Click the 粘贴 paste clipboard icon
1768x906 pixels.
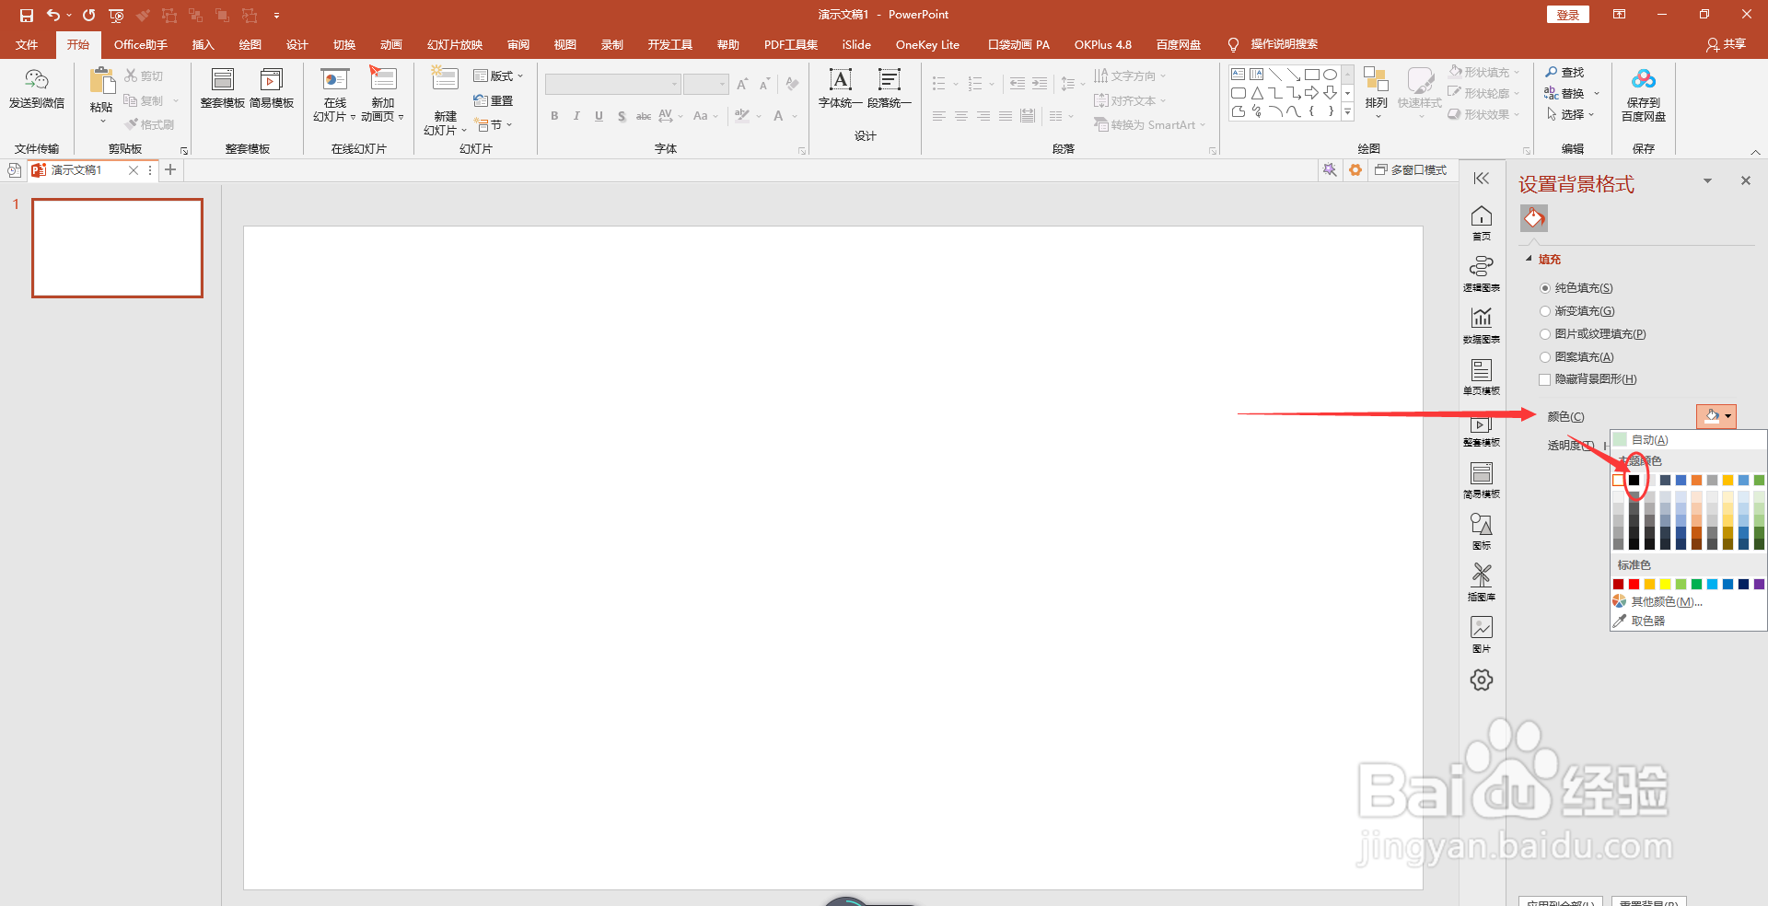coord(101,81)
